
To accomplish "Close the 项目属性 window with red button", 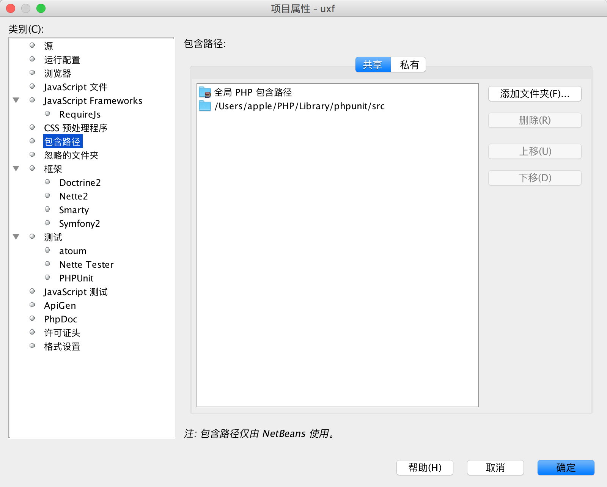I will click(11, 8).
